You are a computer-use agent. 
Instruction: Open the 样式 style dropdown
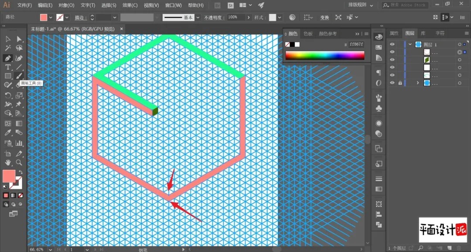[x=280, y=17]
